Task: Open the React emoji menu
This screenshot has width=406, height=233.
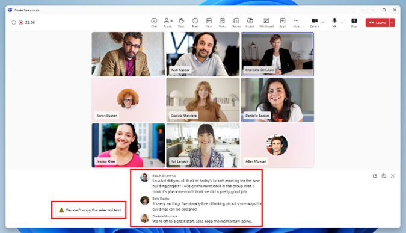Action: [x=195, y=22]
